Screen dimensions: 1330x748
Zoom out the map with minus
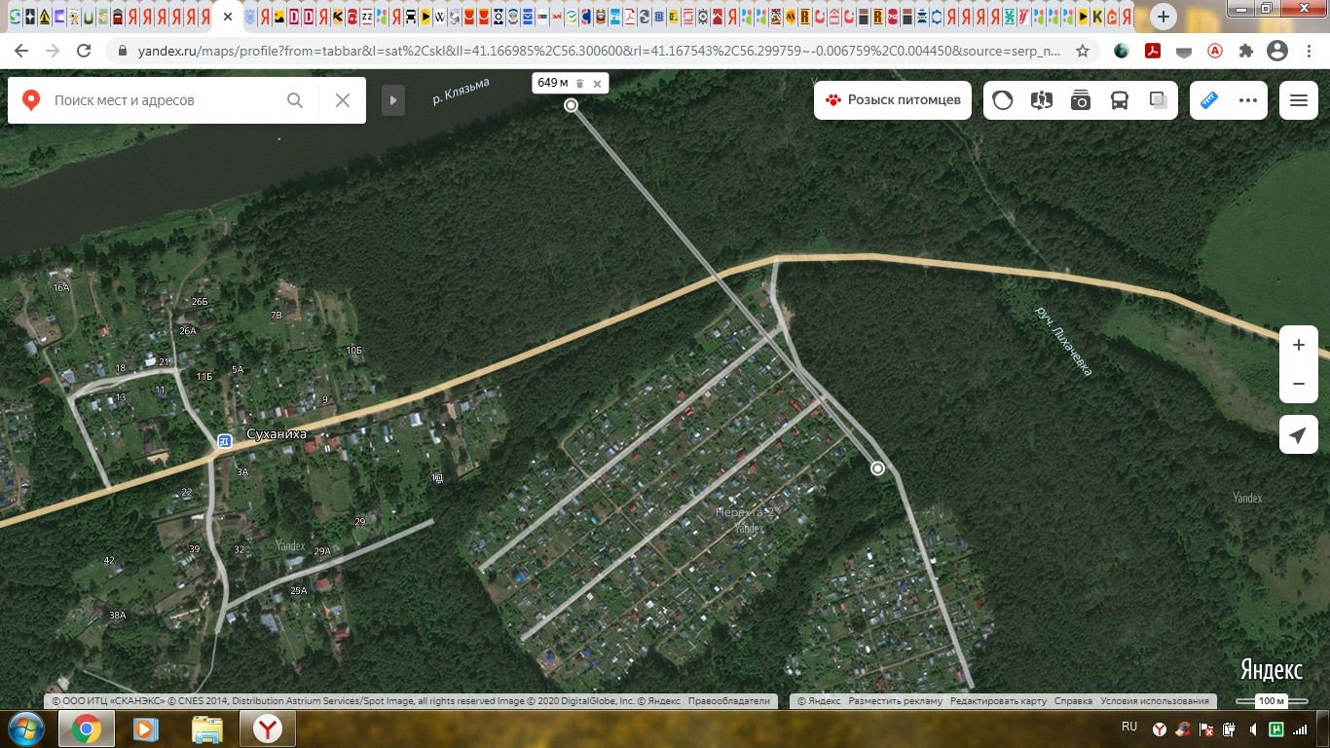1298,384
